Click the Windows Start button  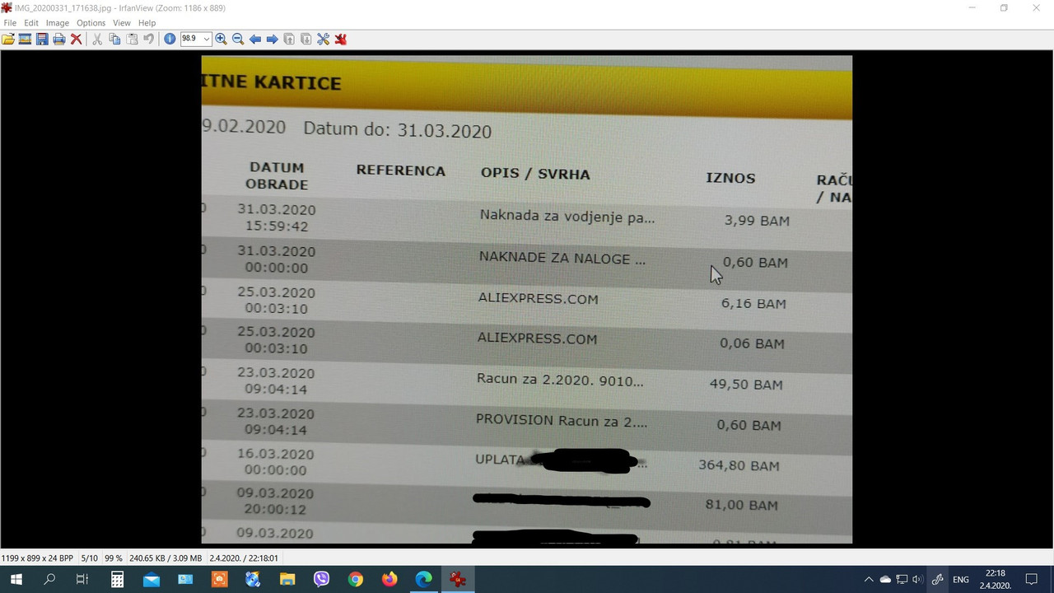16,580
